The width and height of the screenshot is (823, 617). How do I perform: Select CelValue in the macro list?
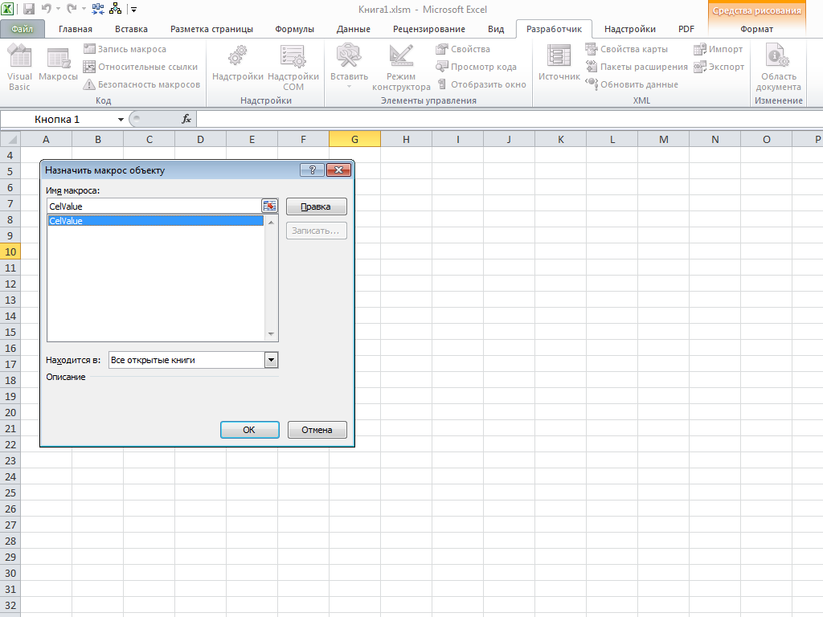tap(155, 221)
